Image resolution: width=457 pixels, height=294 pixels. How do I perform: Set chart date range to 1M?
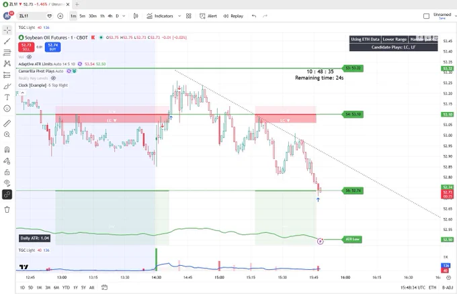(x=39, y=287)
